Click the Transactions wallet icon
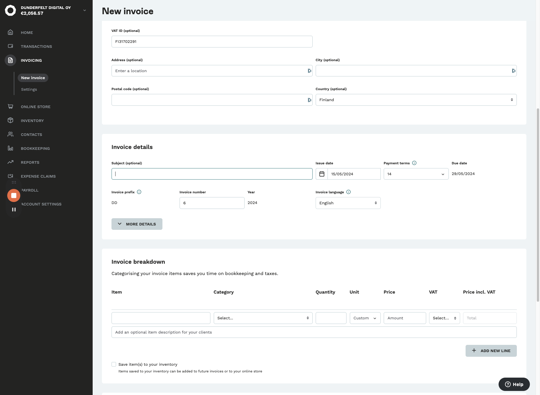This screenshot has height=395, width=540. coord(10,46)
